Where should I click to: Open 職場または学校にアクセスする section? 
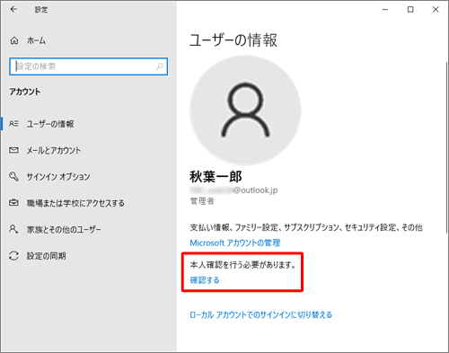[x=88, y=203]
